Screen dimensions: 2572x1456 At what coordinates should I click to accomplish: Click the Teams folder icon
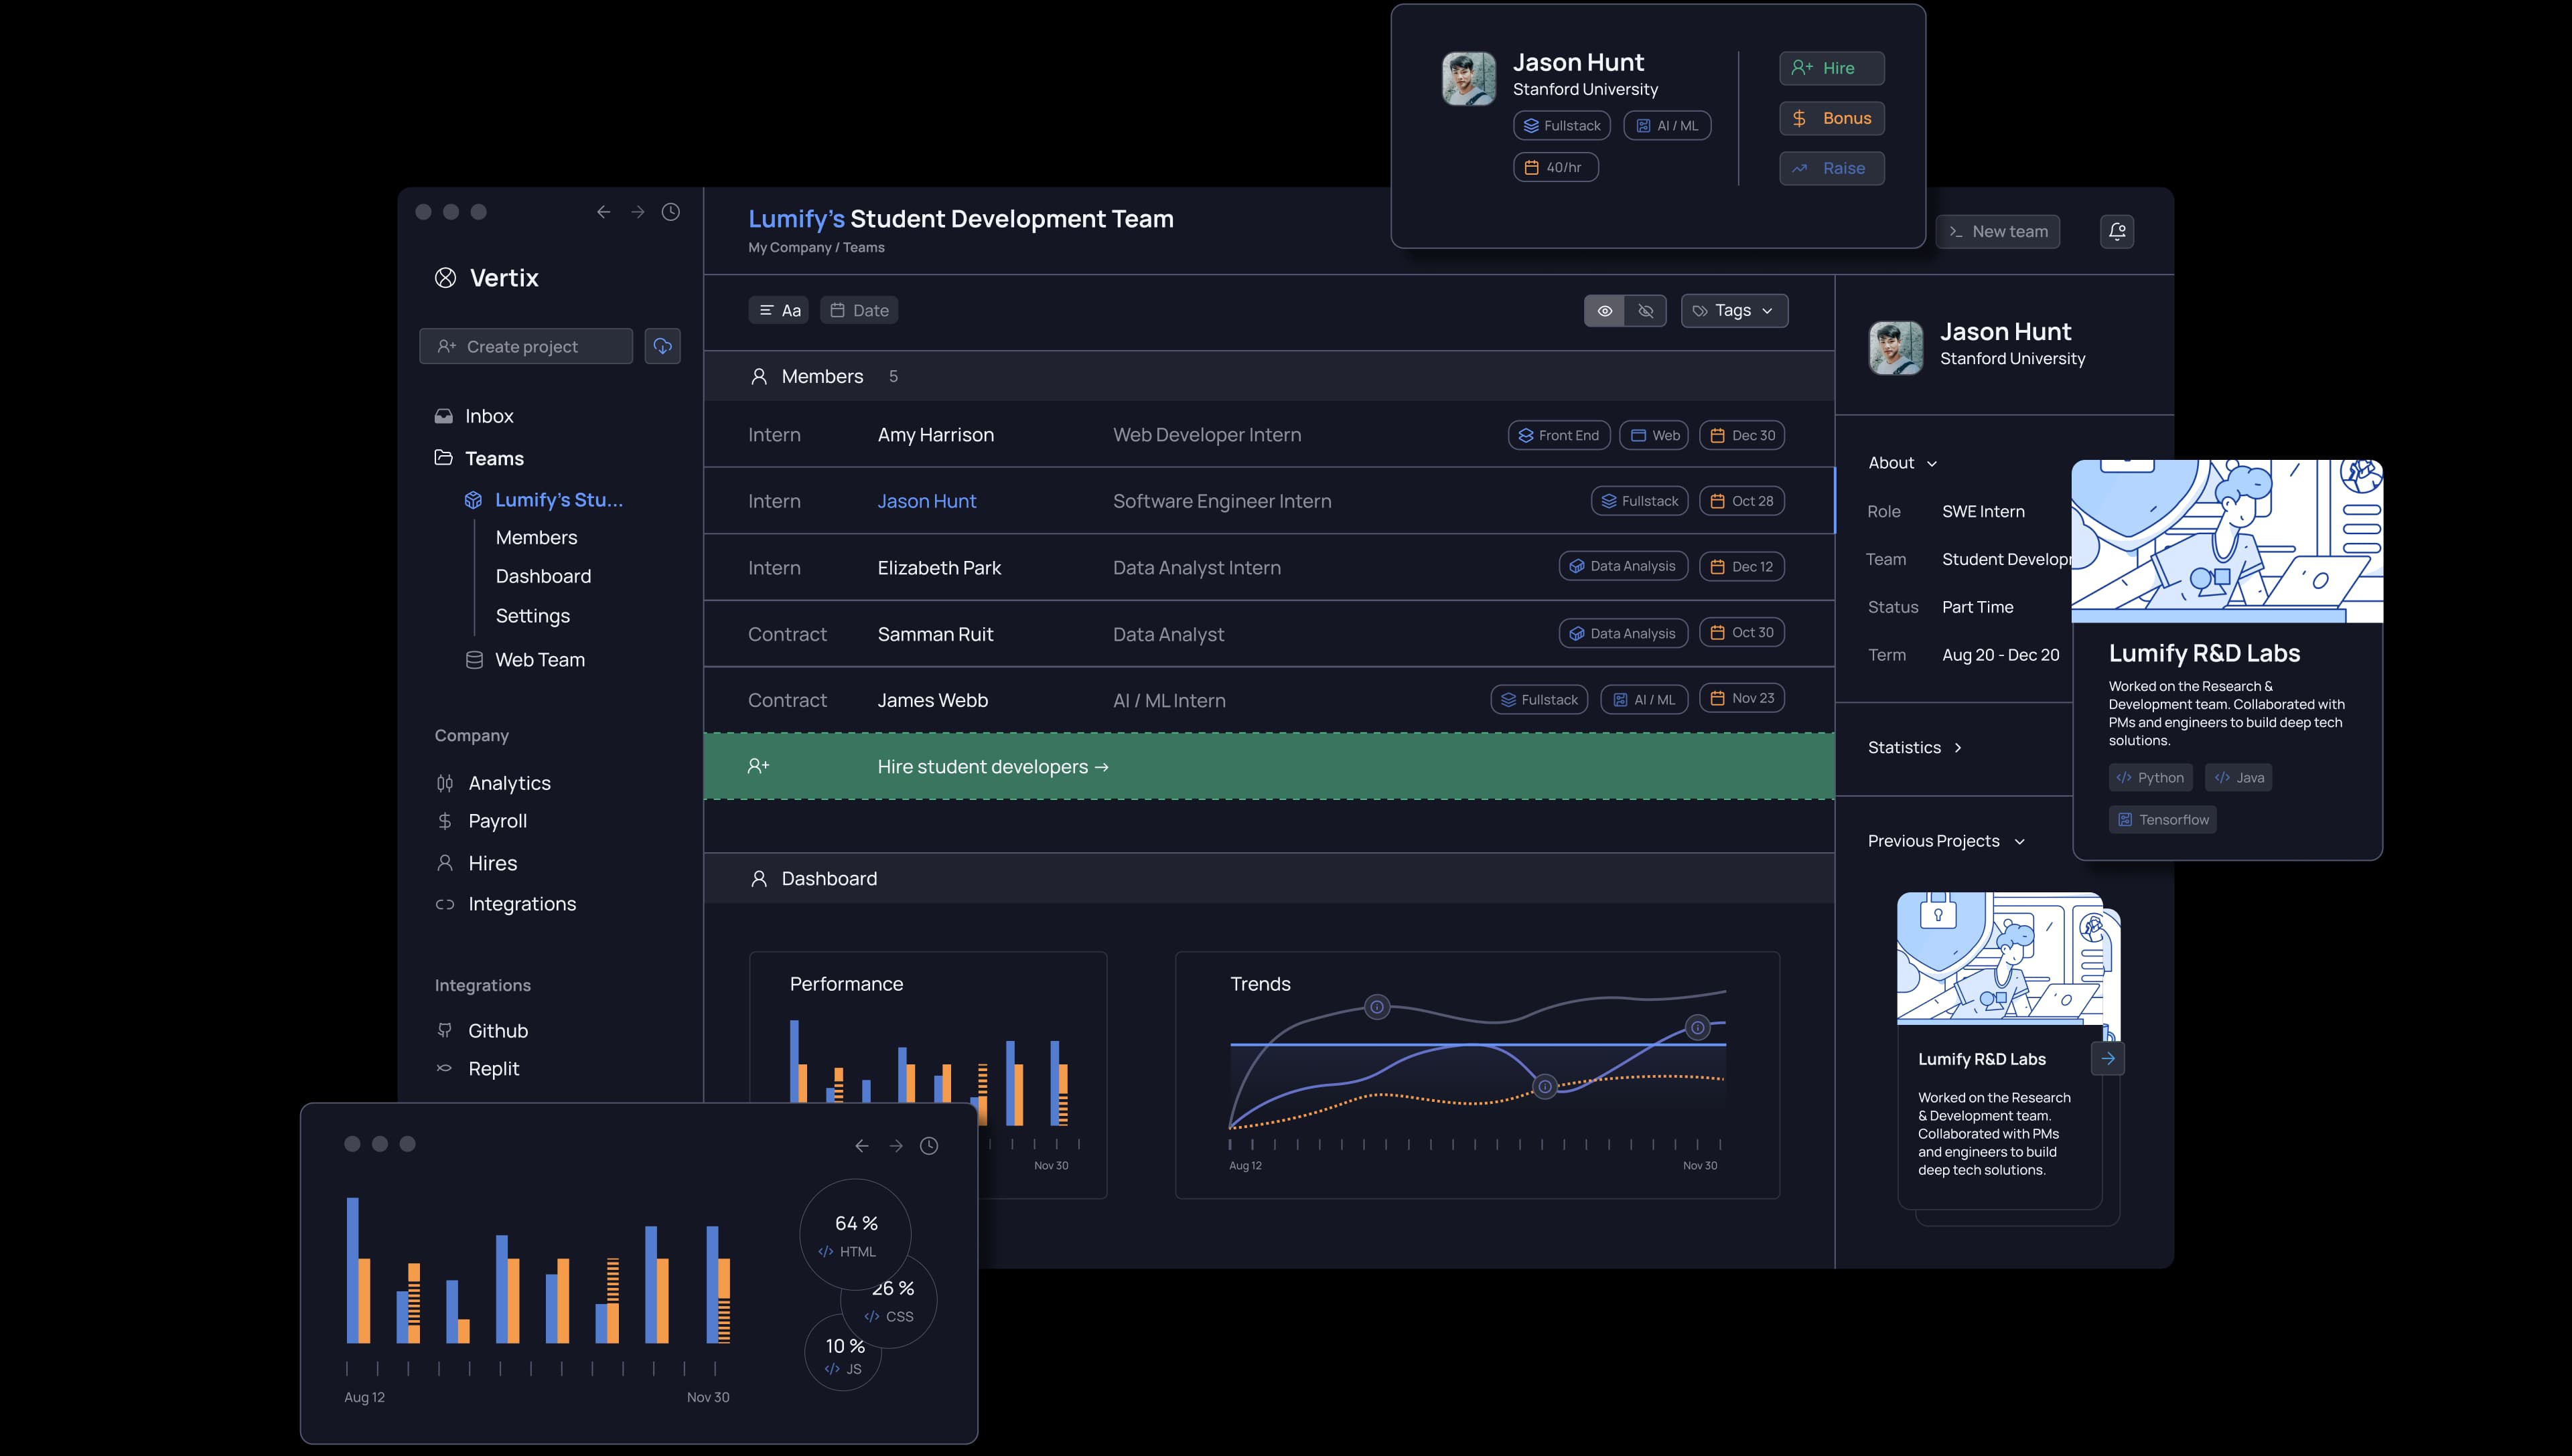click(443, 458)
